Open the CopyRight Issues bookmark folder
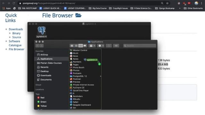Image resolution: width=205 pixels, height=115 pixels. coord(119,8)
